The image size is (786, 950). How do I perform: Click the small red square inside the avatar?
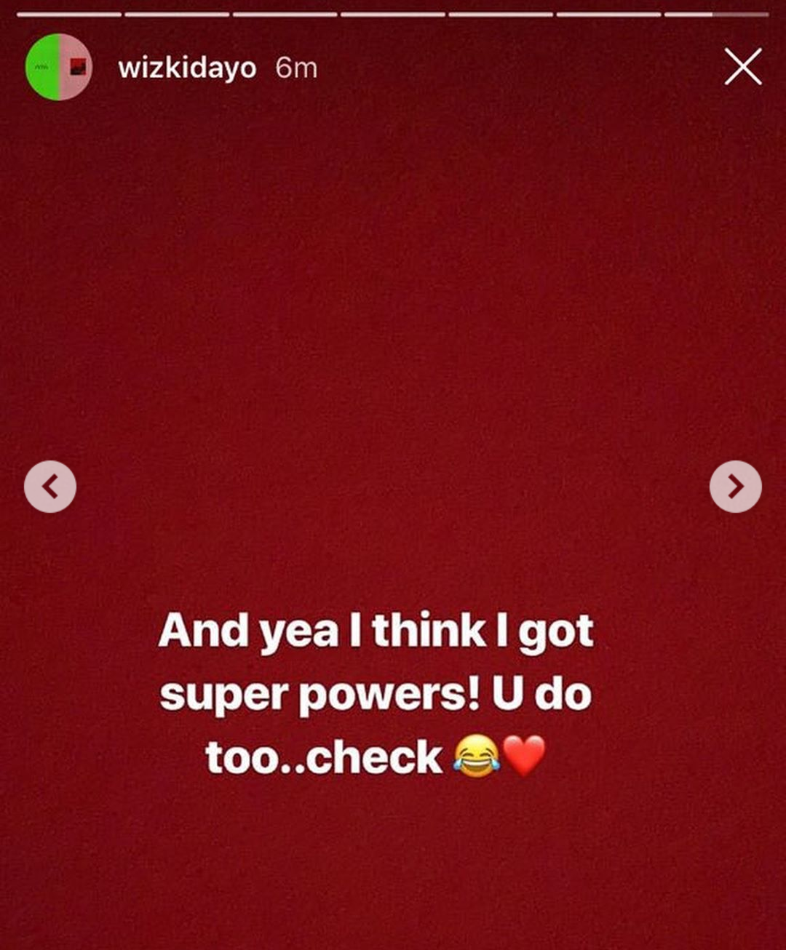[x=79, y=68]
